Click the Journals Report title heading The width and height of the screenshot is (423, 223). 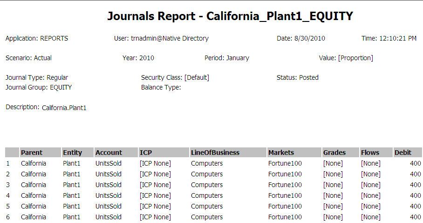click(230, 16)
